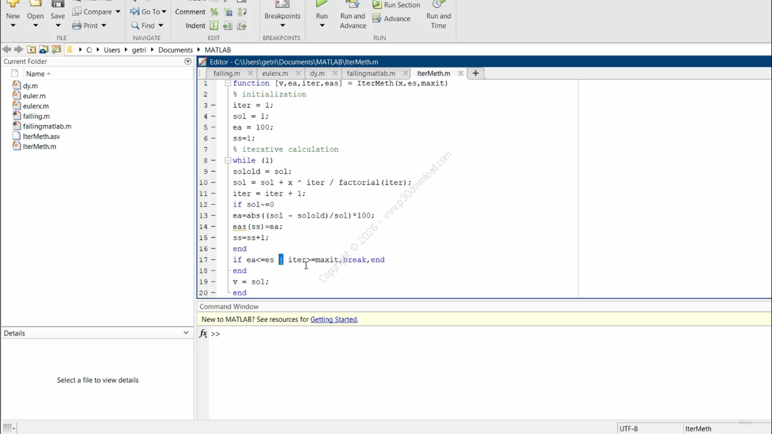Screen dimensions: 772x434
Task: Sort files by the Name column header
Action: point(38,74)
